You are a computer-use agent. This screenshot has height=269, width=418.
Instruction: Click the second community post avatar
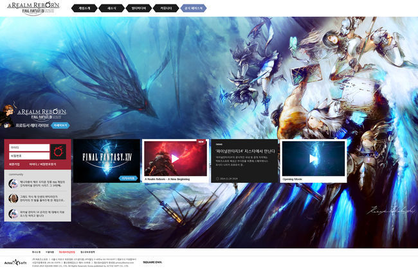pos(13,198)
